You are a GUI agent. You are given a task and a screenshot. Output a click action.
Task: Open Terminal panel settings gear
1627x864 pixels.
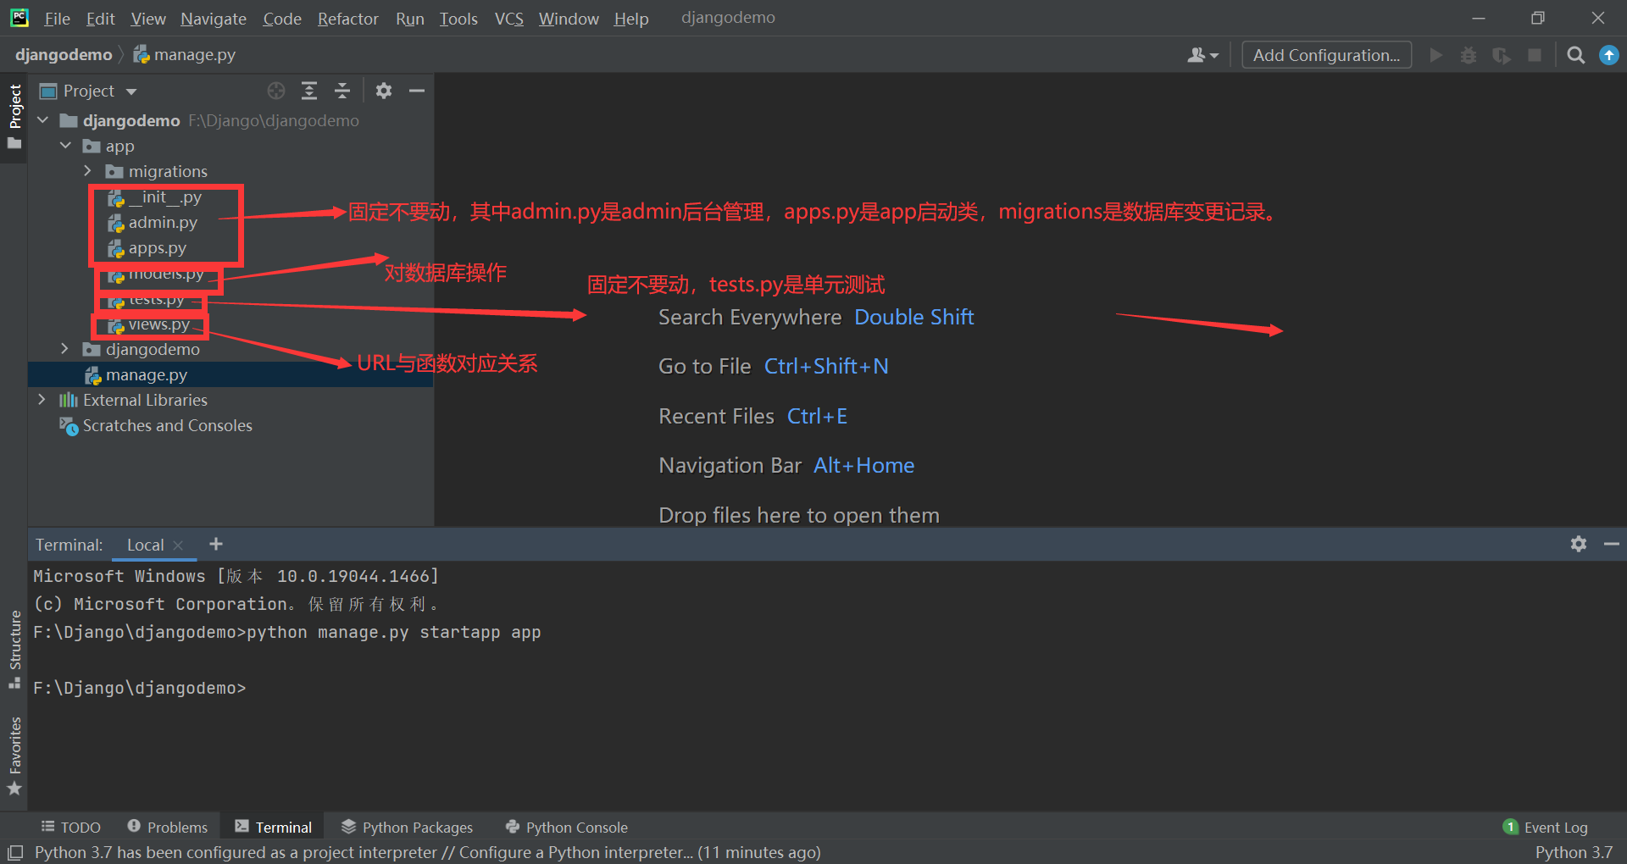tap(1579, 544)
